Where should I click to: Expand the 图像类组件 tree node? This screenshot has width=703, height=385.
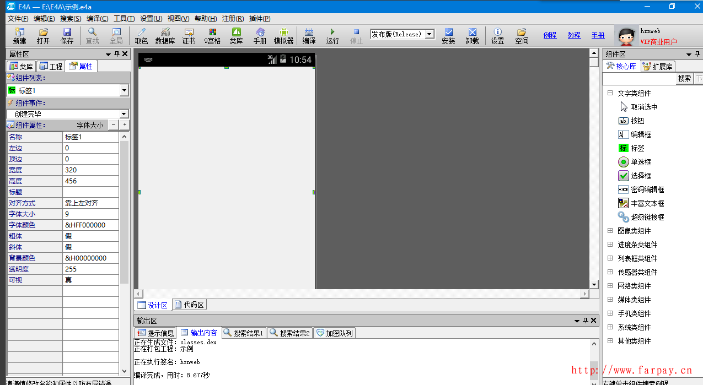click(x=610, y=231)
